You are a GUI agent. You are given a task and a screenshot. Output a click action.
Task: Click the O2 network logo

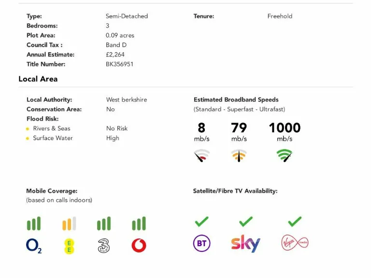(x=34, y=246)
